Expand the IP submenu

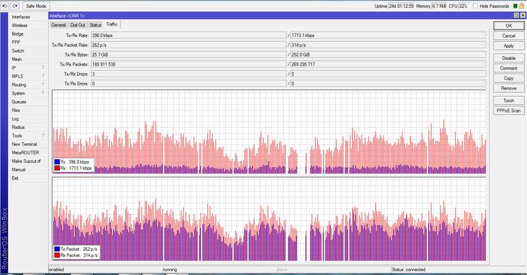28,68
